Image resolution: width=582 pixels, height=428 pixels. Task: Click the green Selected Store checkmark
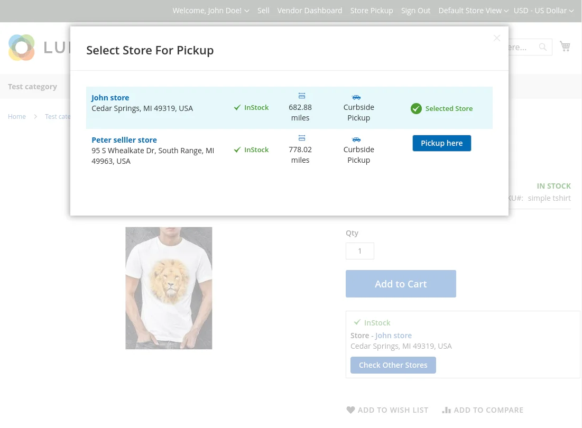click(416, 108)
